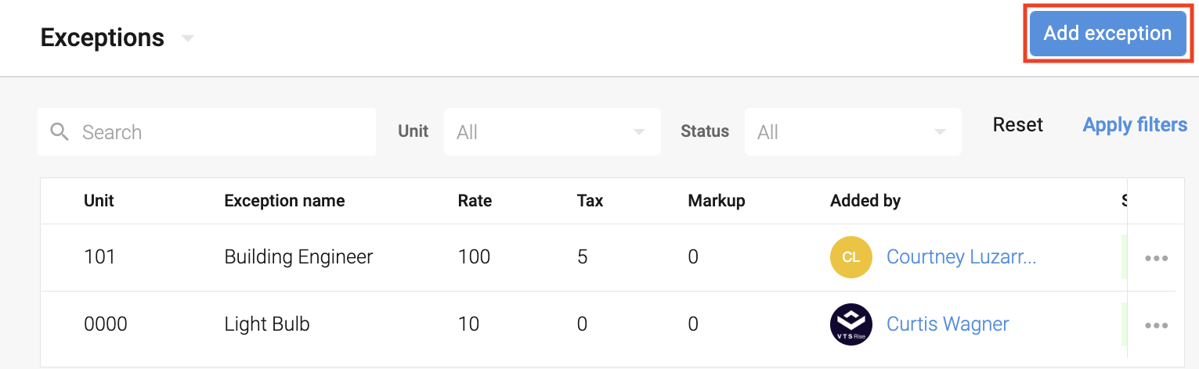Click Curtis Wagner's VTS Rise avatar
1199x369 pixels.
tap(851, 324)
